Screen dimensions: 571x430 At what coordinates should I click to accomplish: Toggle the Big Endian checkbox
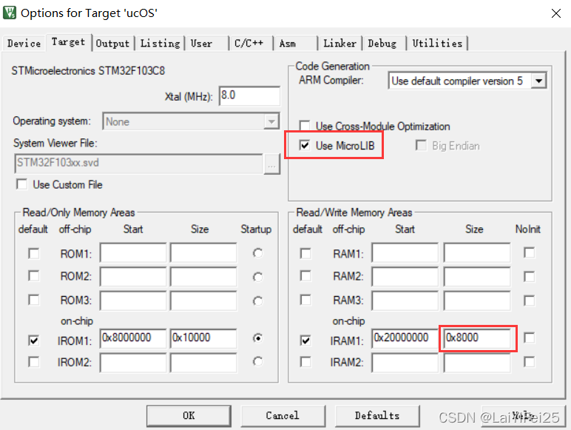(x=421, y=145)
